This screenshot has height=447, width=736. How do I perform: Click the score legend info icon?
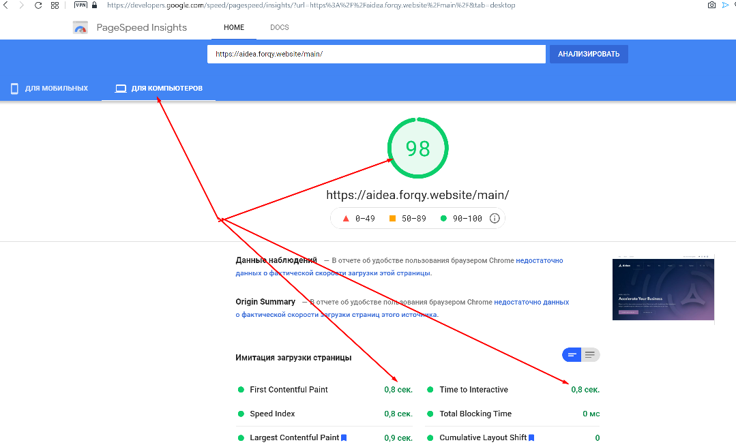pyautogui.click(x=495, y=218)
